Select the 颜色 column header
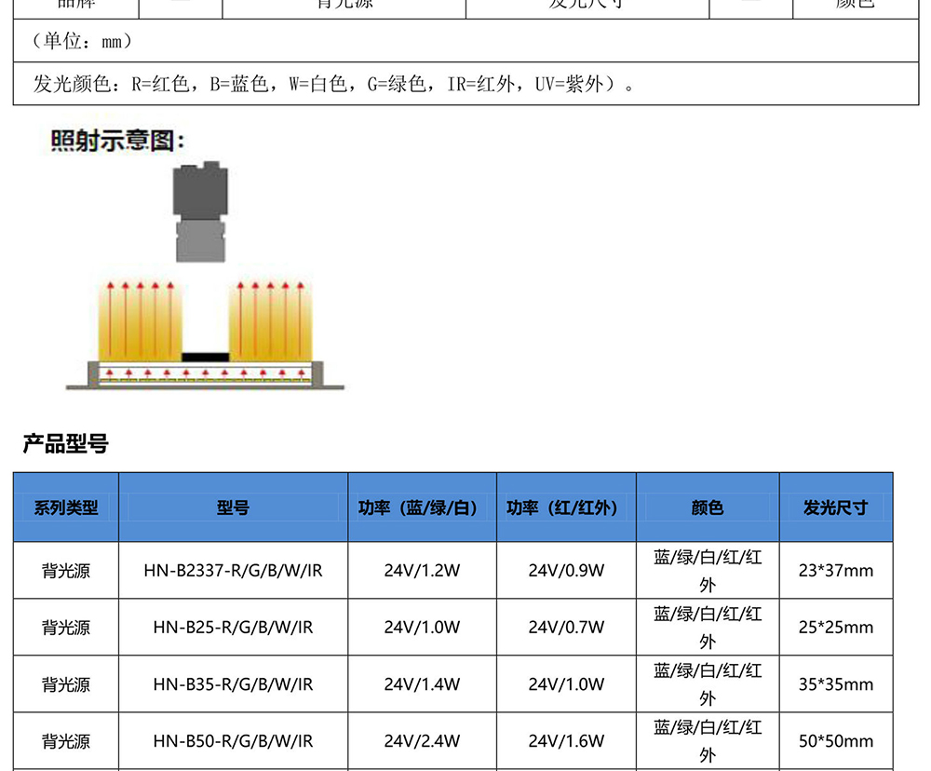 708,507
